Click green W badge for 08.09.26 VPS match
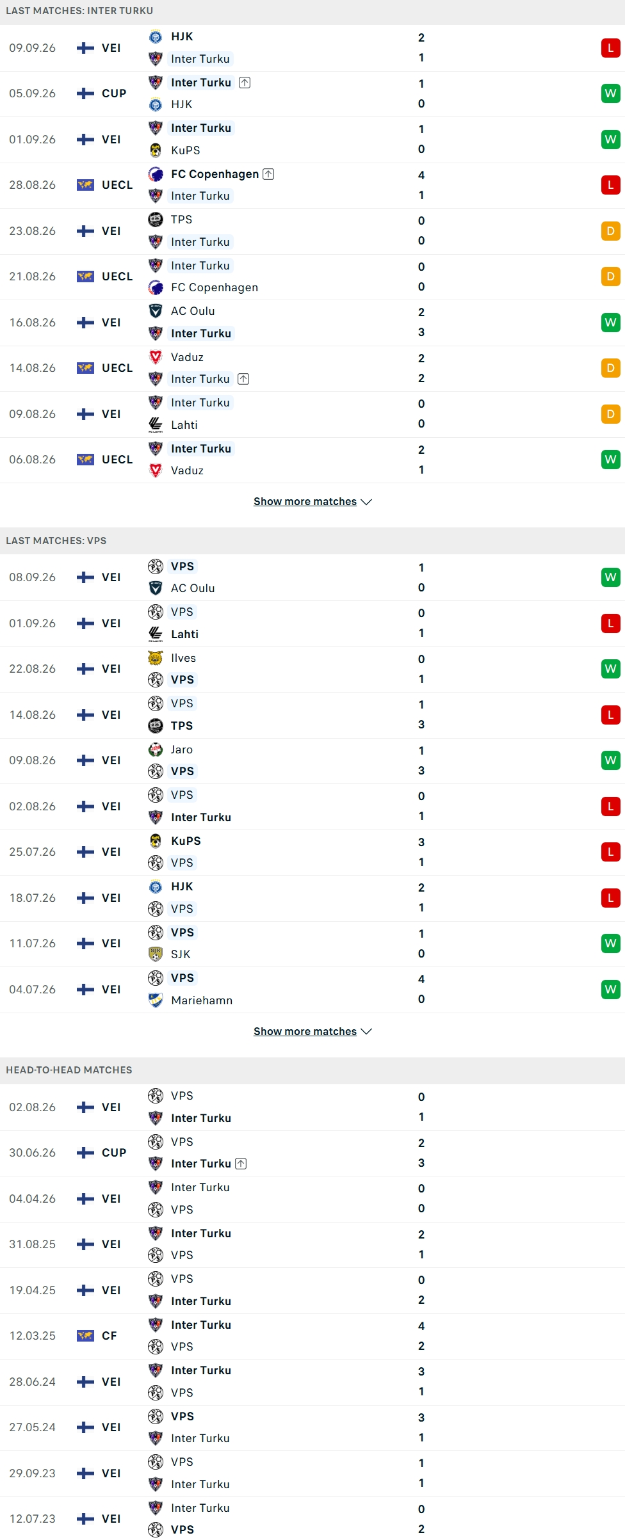The height and width of the screenshot is (1540, 625). coord(611,577)
